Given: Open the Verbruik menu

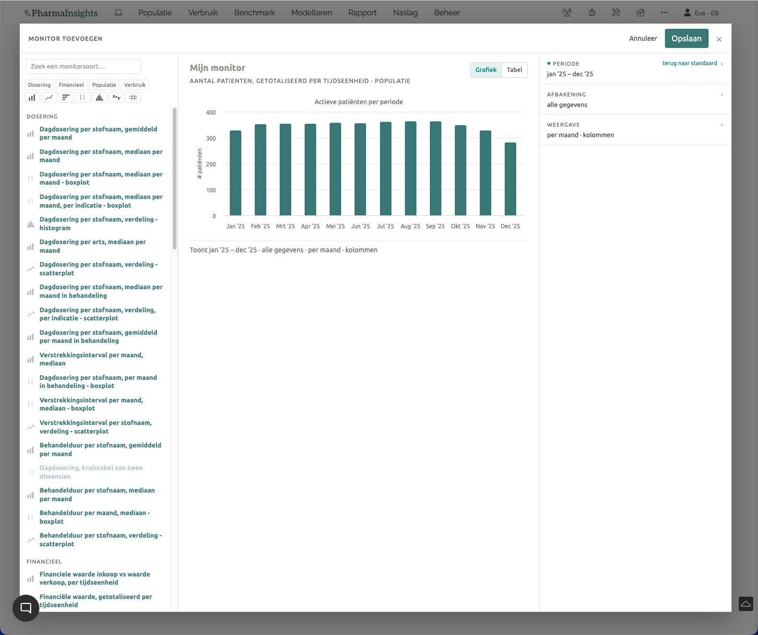Looking at the screenshot, I should pyautogui.click(x=203, y=13).
